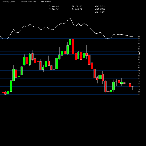This screenshot has height=146, width=146.
Task: Click the orange horizontal price level line
Action: tap(73, 51)
